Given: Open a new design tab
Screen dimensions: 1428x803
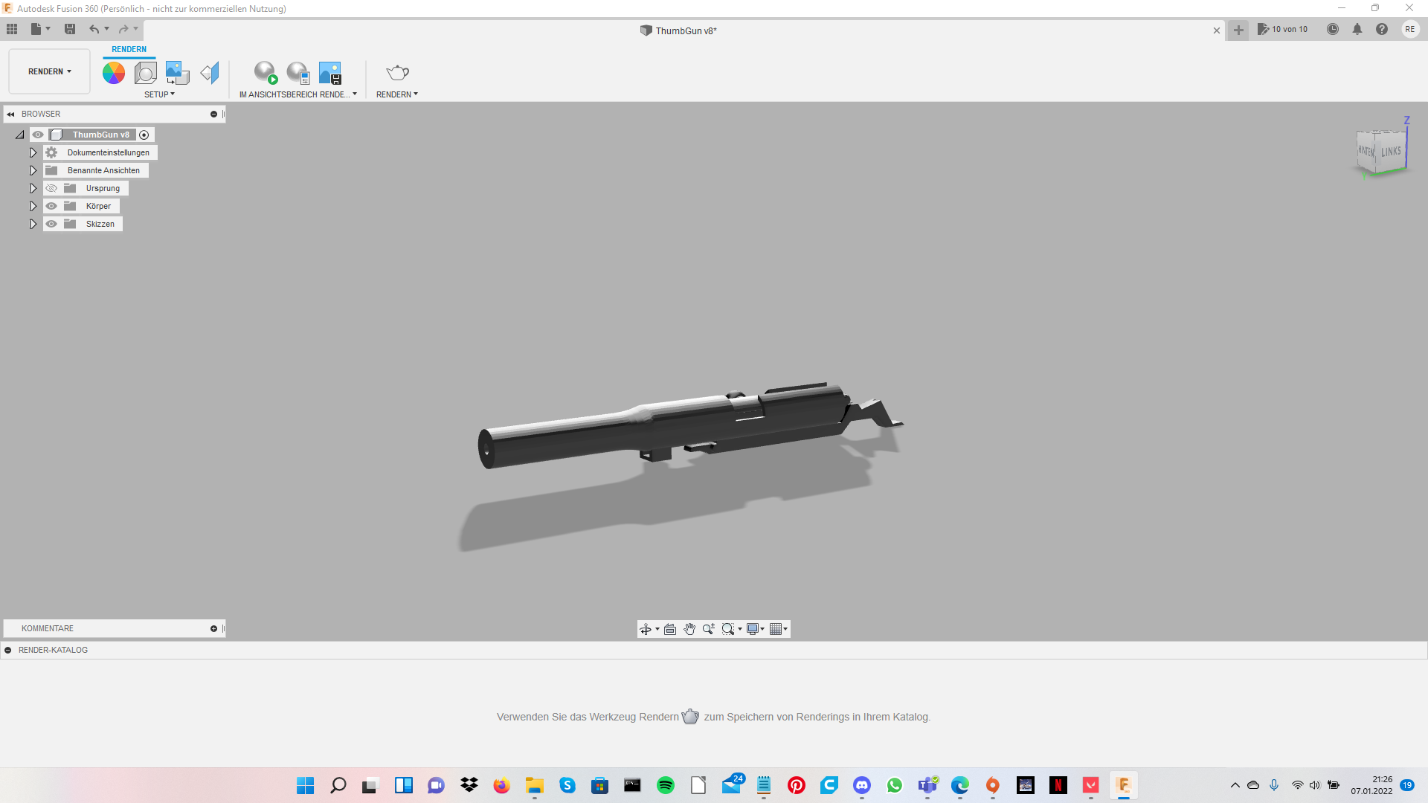Looking at the screenshot, I should [1238, 30].
